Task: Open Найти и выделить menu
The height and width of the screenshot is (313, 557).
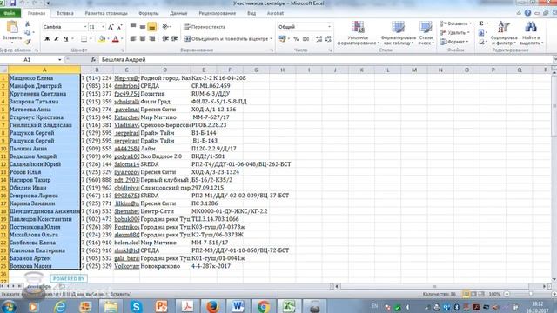Action: [x=531, y=33]
